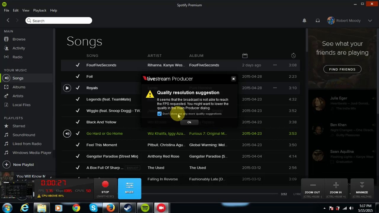This screenshot has width=379, height=213.
Task: Sort songs by date added calendar icon
Action: pyautogui.click(x=245, y=56)
